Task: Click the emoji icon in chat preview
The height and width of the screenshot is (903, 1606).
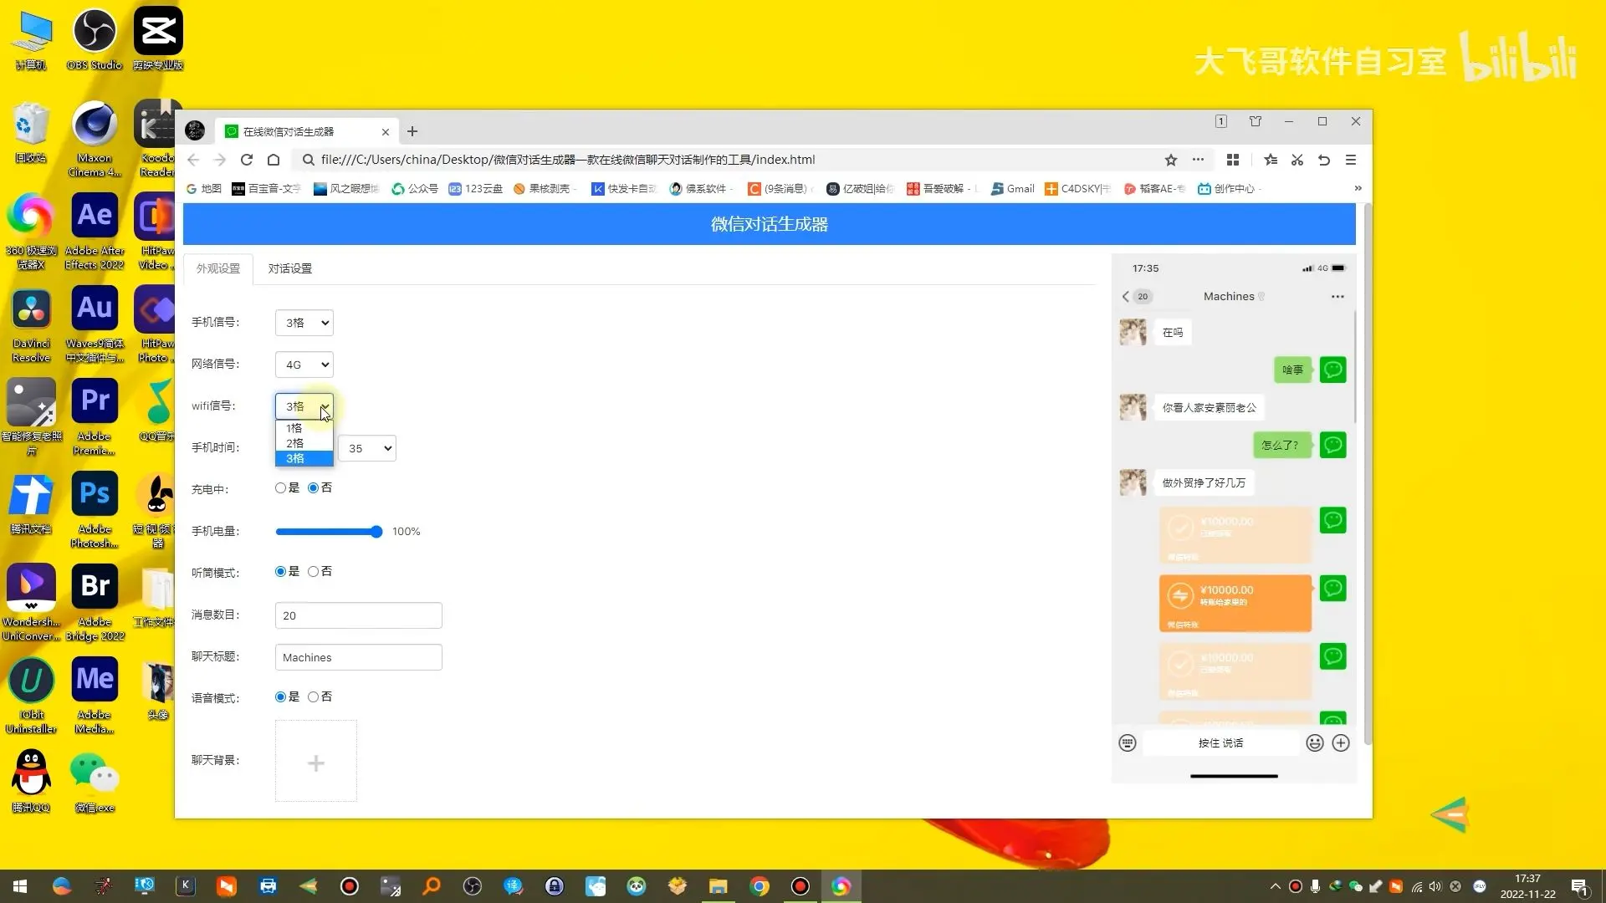Action: pyautogui.click(x=1315, y=743)
